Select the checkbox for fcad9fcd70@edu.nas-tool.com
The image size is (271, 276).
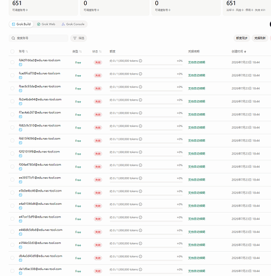point(12,75)
